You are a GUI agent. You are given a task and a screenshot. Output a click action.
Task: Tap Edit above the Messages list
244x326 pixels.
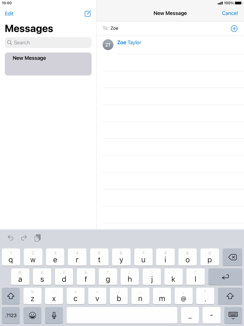[9, 13]
